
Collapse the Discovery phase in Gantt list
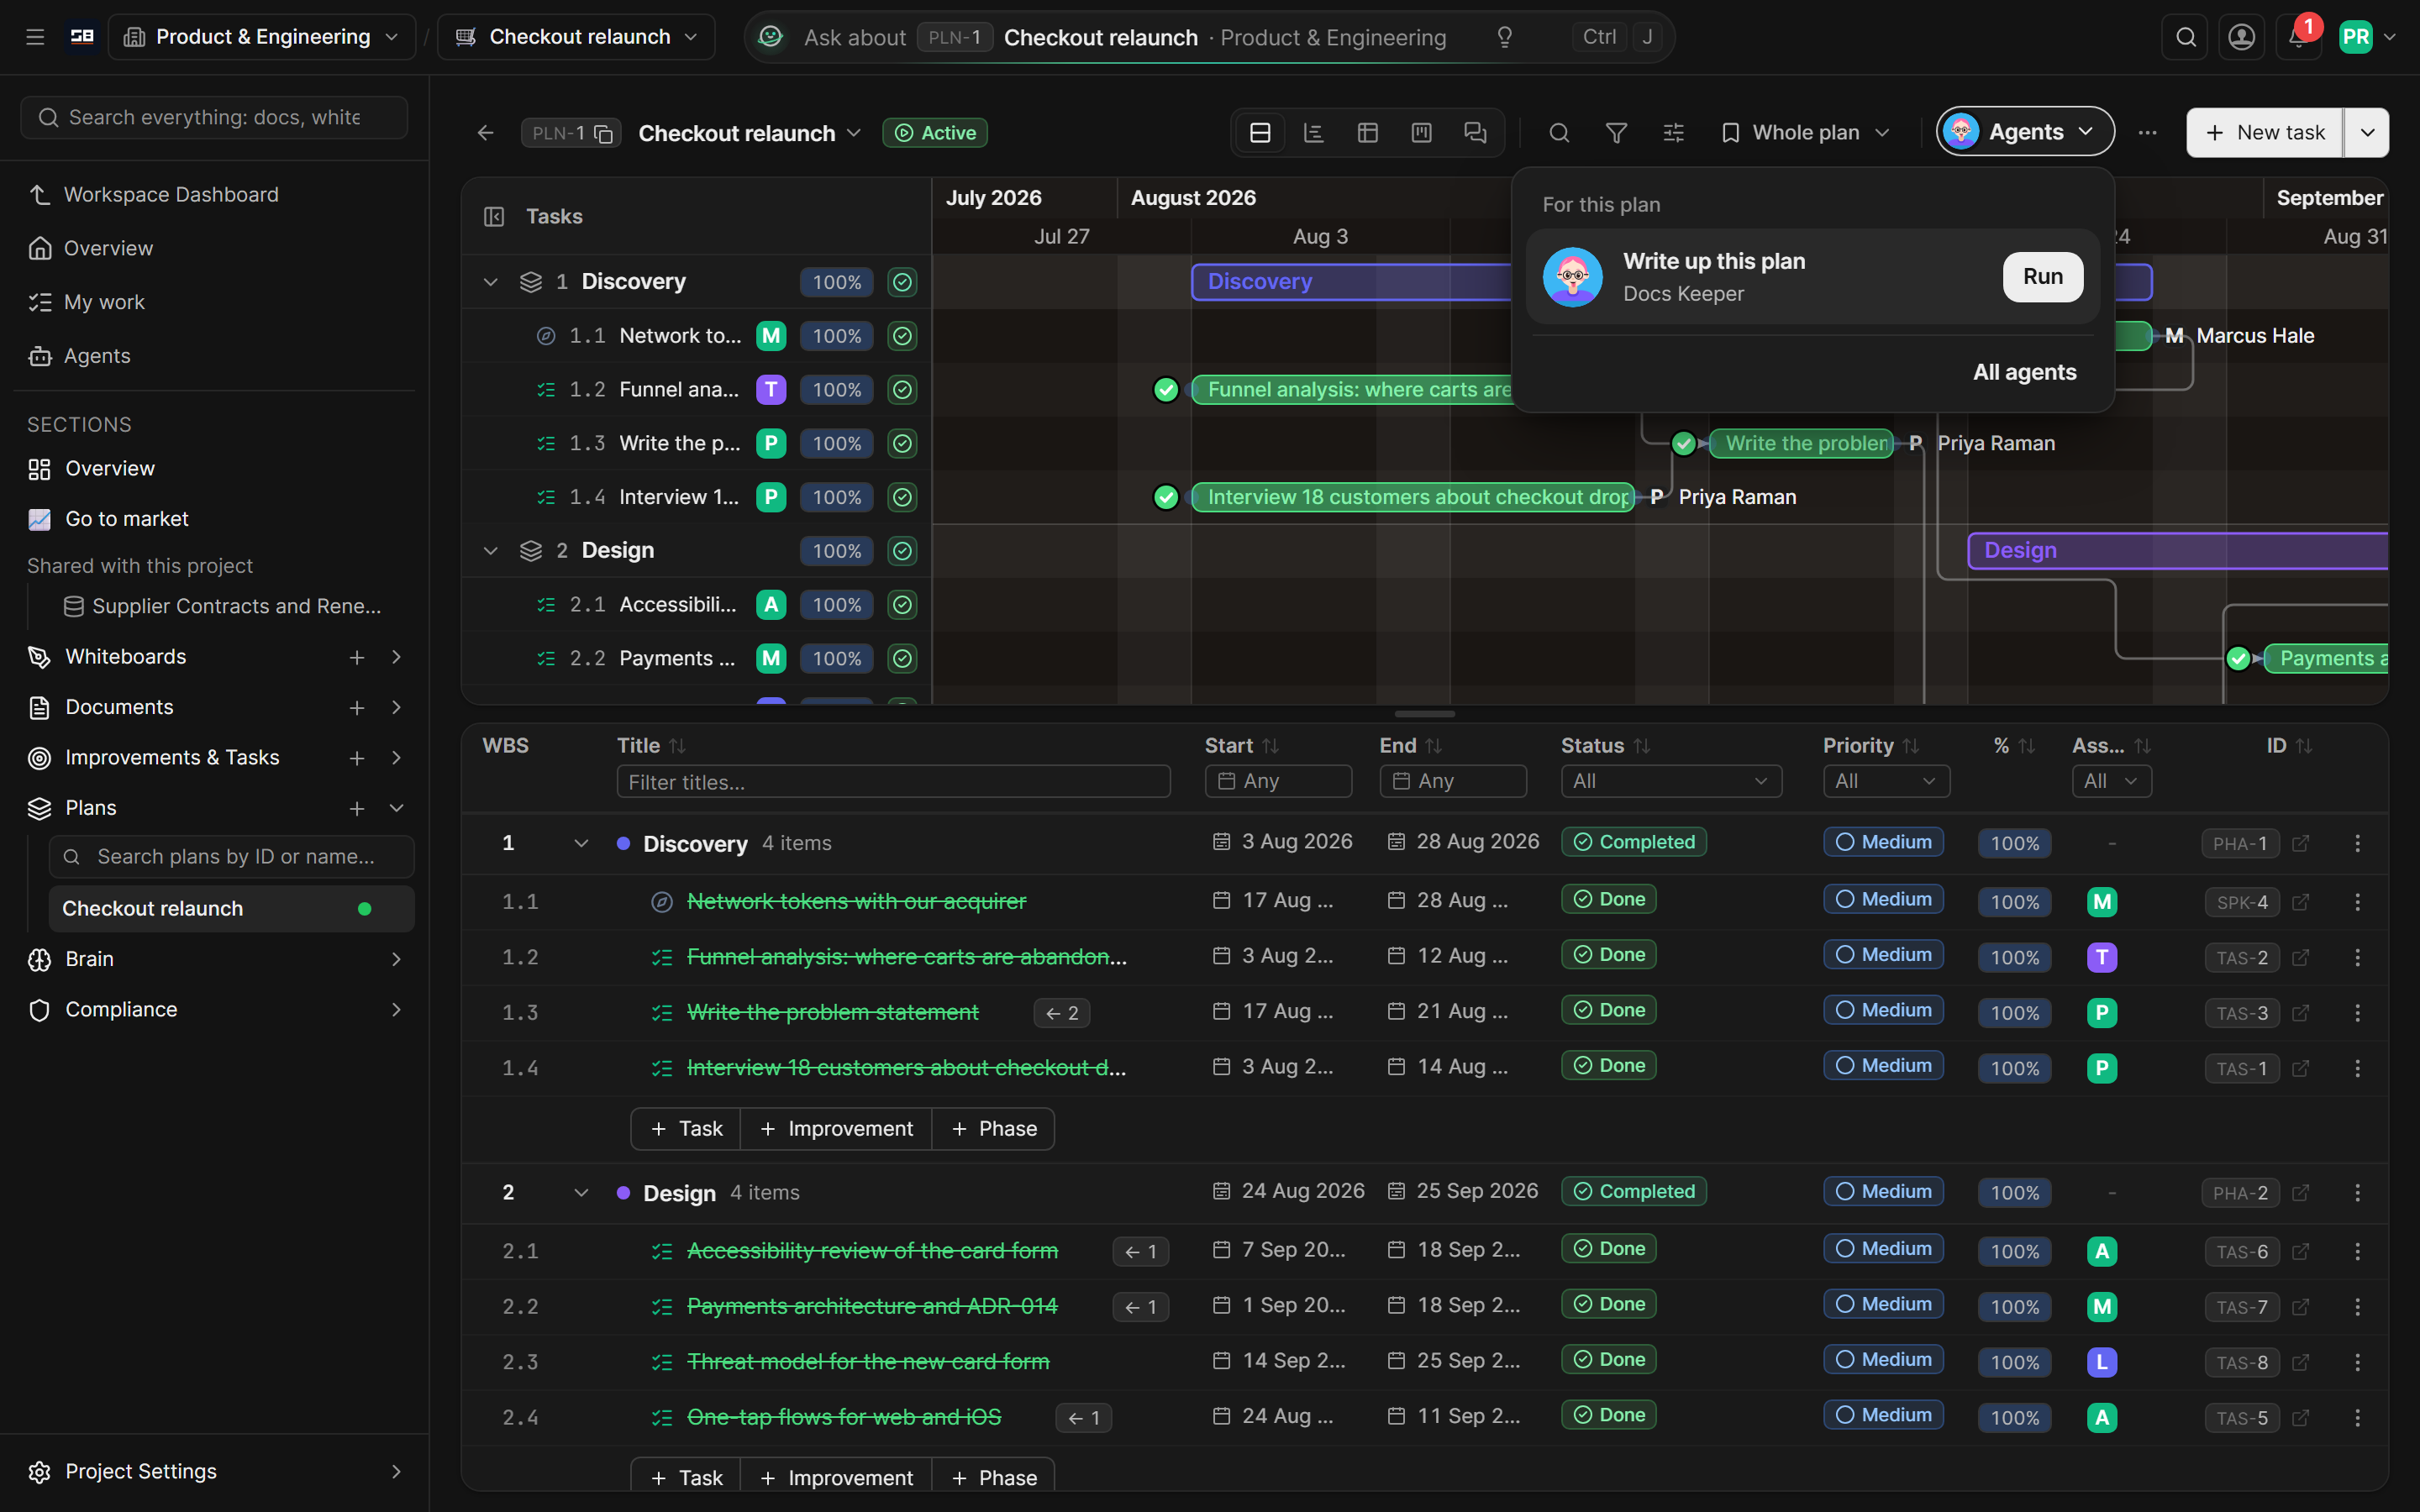click(490, 282)
